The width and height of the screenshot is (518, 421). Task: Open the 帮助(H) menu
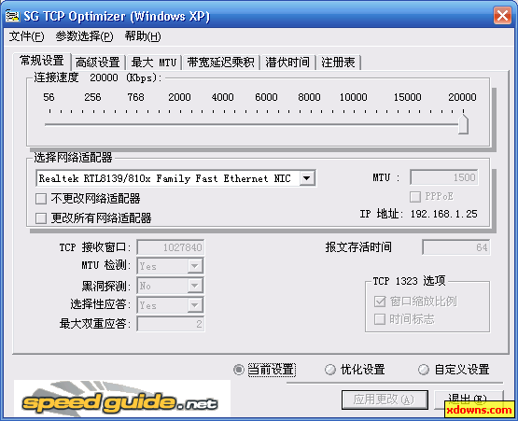tap(143, 36)
